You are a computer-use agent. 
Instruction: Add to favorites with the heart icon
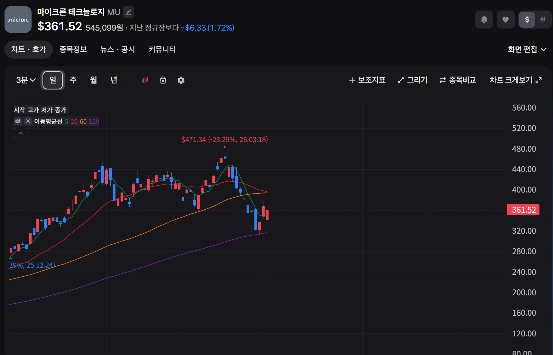click(505, 20)
